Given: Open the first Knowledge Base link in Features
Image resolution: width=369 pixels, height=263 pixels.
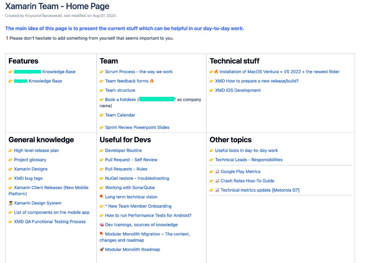Looking at the screenshot, I should pos(59,72).
